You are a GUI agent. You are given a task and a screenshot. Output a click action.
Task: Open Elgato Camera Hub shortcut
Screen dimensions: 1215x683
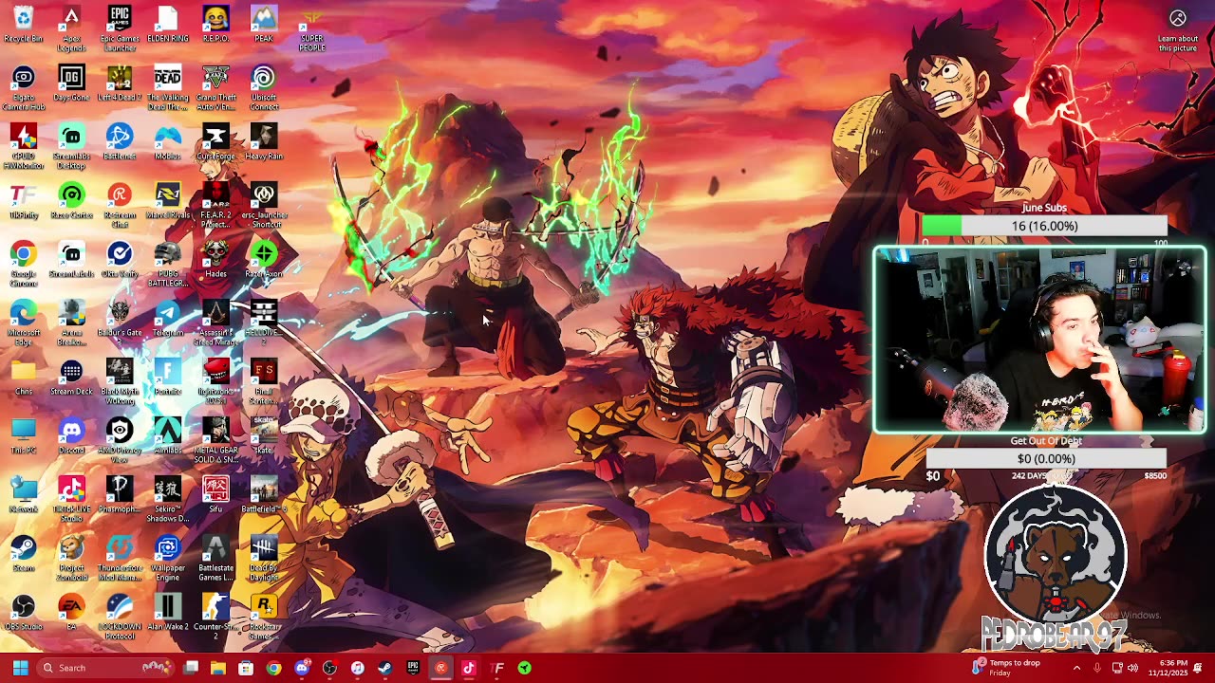[x=23, y=87]
